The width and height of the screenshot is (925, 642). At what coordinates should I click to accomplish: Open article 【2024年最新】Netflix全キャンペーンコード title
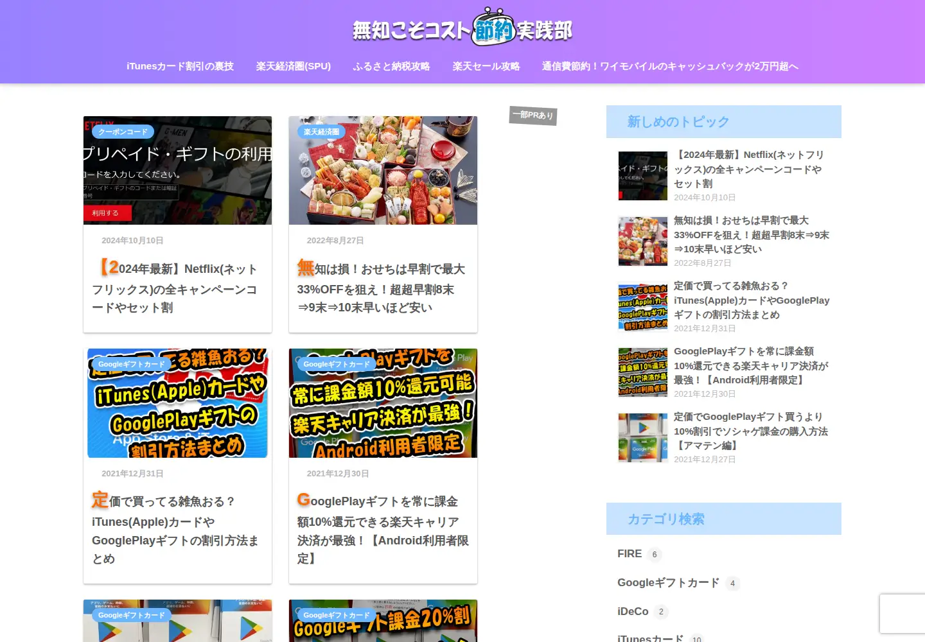click(175, 287)
